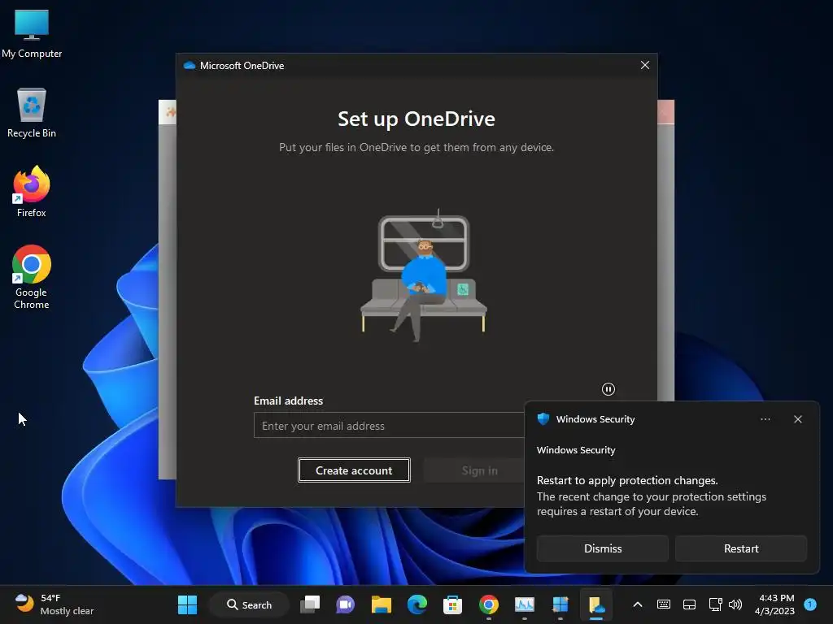Image resolution: width=833 pixels, height=624 pixels.
Task: Close the window behind OneDrive
Action: point(665,112)
